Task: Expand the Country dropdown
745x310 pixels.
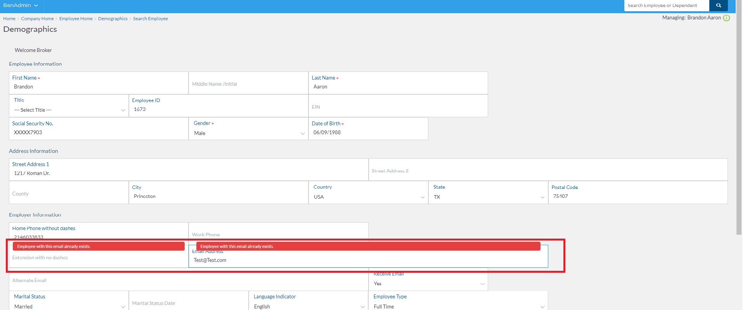Action: [x=368, y=197]
